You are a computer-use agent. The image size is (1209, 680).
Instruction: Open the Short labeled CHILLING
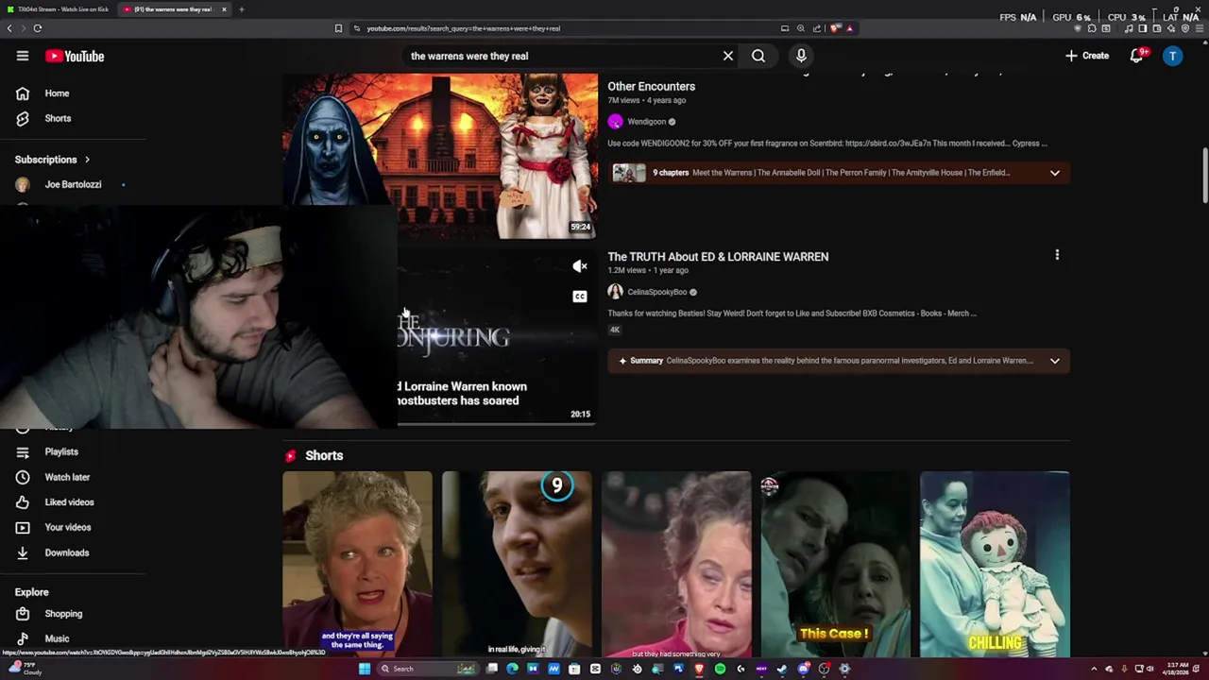[x=996, y=564]
